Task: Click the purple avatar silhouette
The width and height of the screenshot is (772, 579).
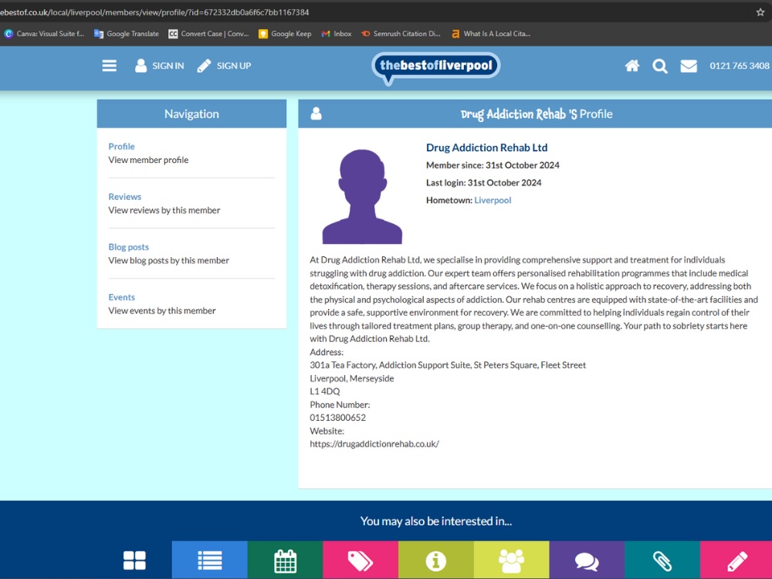Action: (x=362, y=196)
